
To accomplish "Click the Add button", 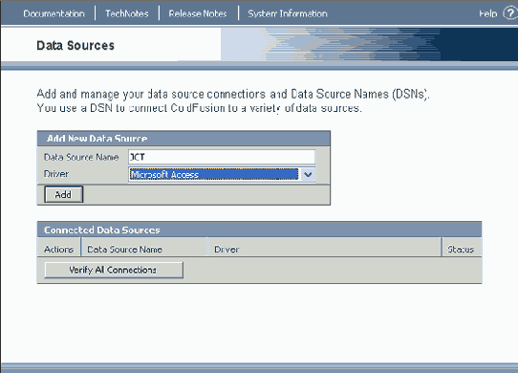I will coord(63,194).
